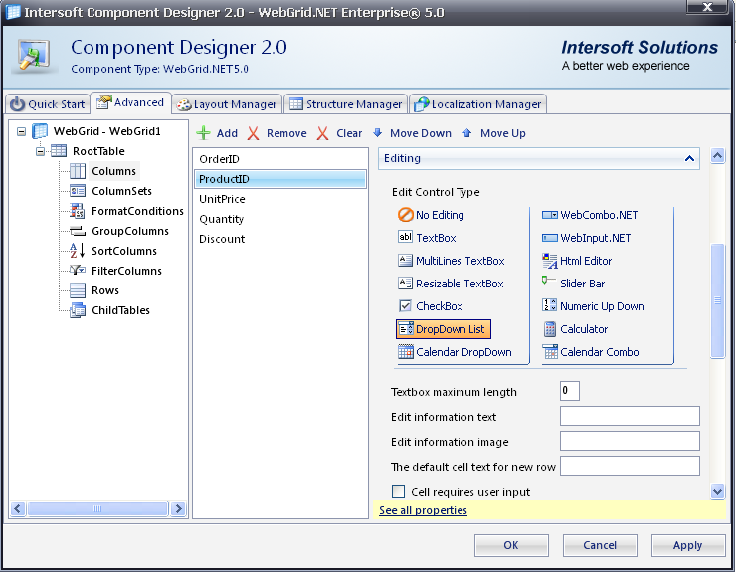Viewport: 736px width, 572px height.
Task: Click the FormatConditions node icon
Action: point(77,211)
